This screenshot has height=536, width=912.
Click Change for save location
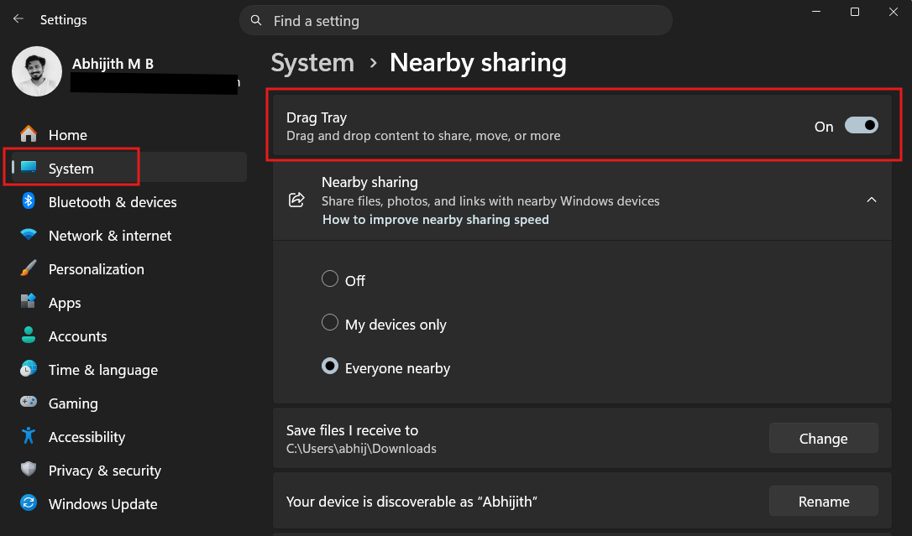tap(823, 438)
